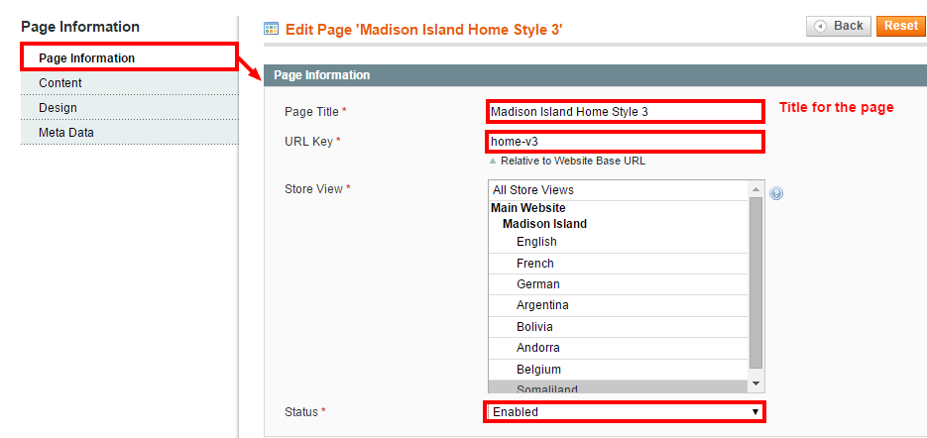Click scroll up arrow in store view list
The width and height of the screenshot is (927, 438).
(755, 189)
